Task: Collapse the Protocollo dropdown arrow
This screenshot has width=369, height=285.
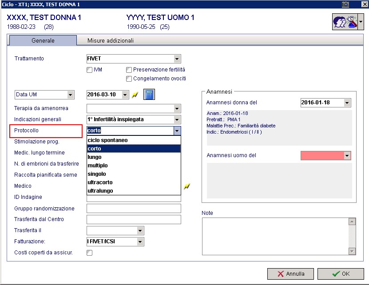Action: click(177, 131)
